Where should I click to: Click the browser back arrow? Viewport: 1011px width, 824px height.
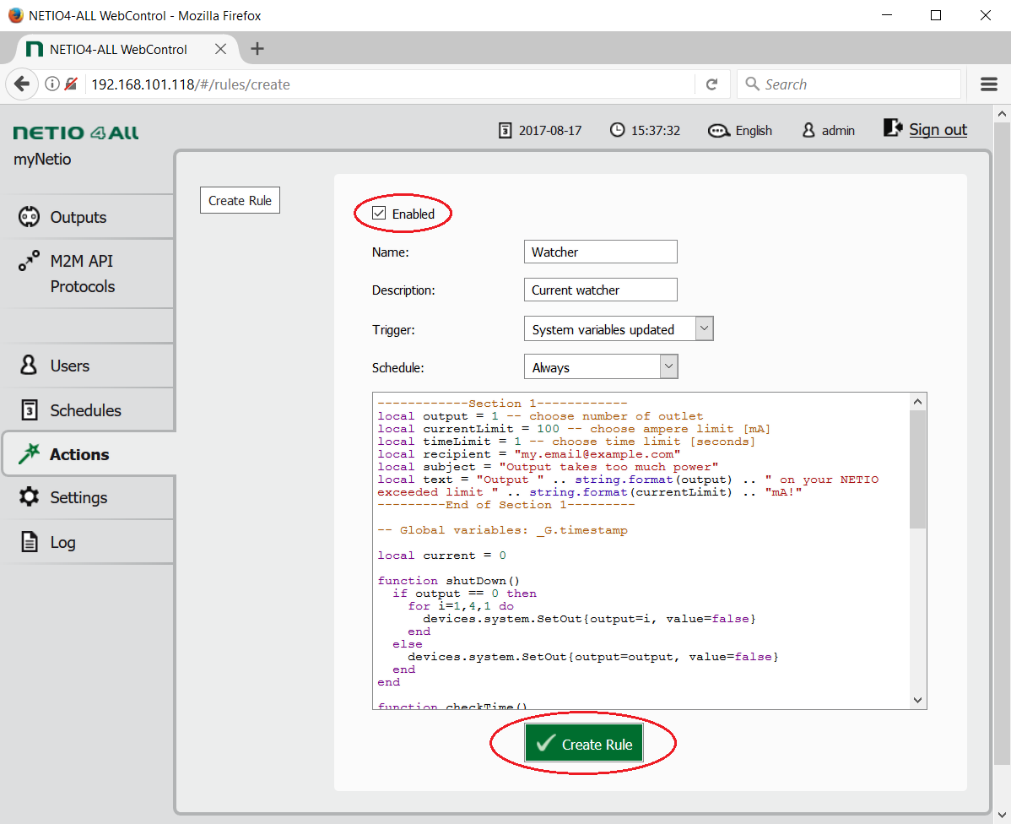coord(22,84)
